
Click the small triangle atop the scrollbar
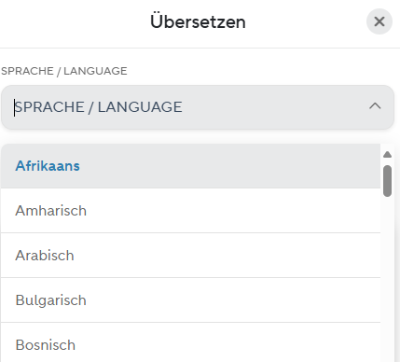click(387, 154)
